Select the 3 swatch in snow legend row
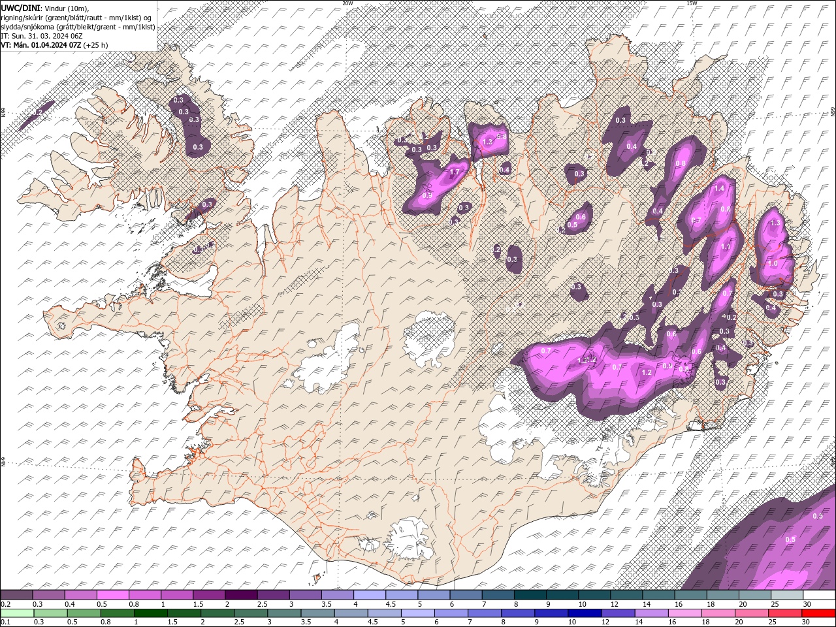The height and width of the screenshot is (627, 836). [305, 595]
